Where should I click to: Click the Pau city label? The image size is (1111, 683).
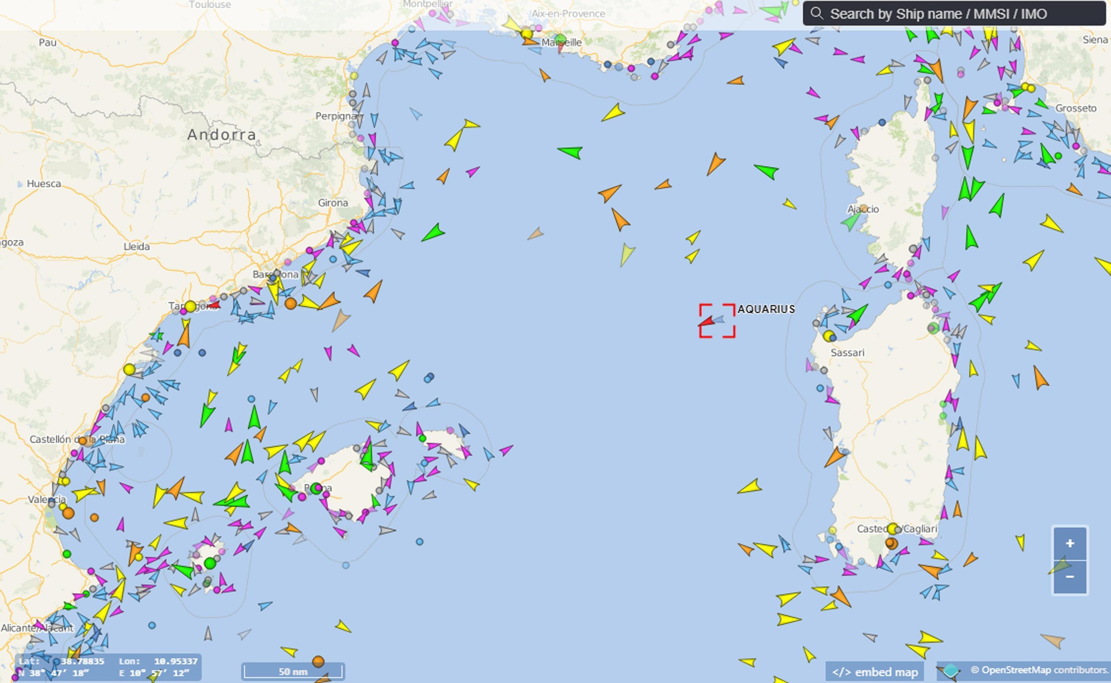47,42
